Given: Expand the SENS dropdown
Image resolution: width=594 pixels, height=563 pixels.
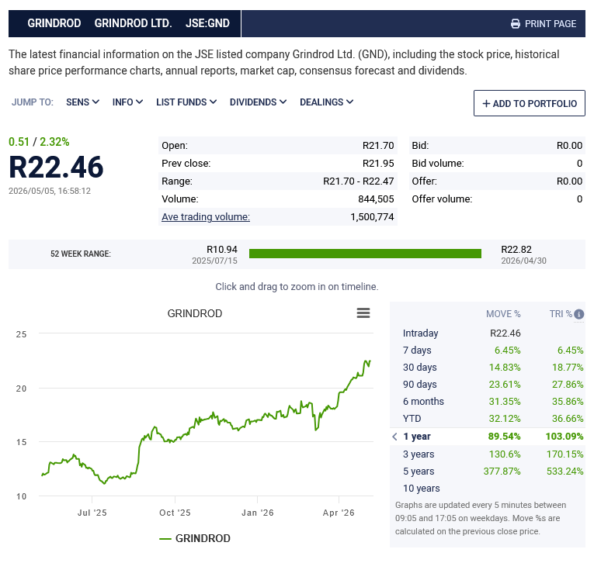Looking at the screenshot, I should click(x=82, y=102).
